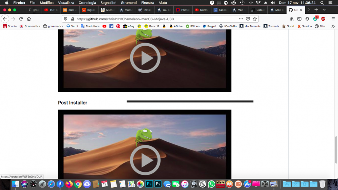Open the Visualizza menu
The image size is (338, 190).
66,3
